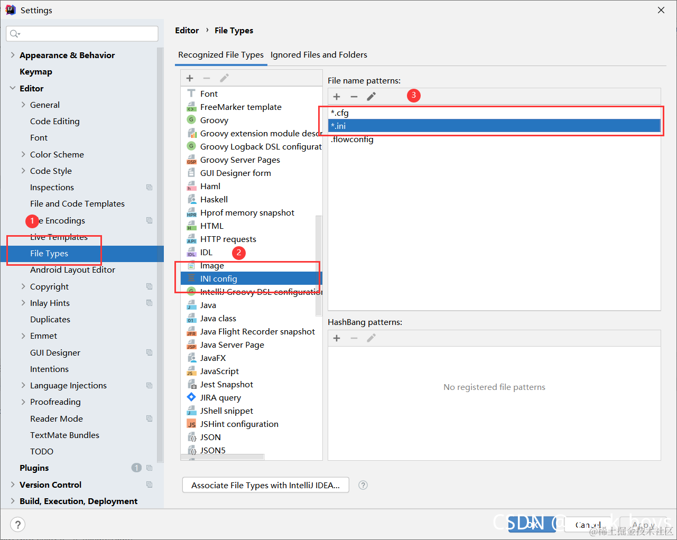Open Code Editing settings
Screen dimensions: 677x540
(55, 121)
